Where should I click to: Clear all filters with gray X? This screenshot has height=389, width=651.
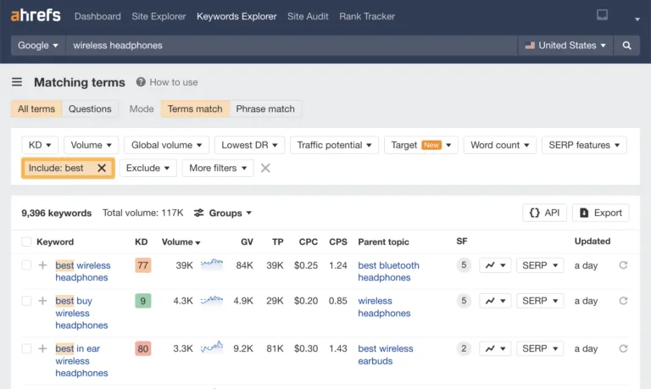tap(265, 168)
